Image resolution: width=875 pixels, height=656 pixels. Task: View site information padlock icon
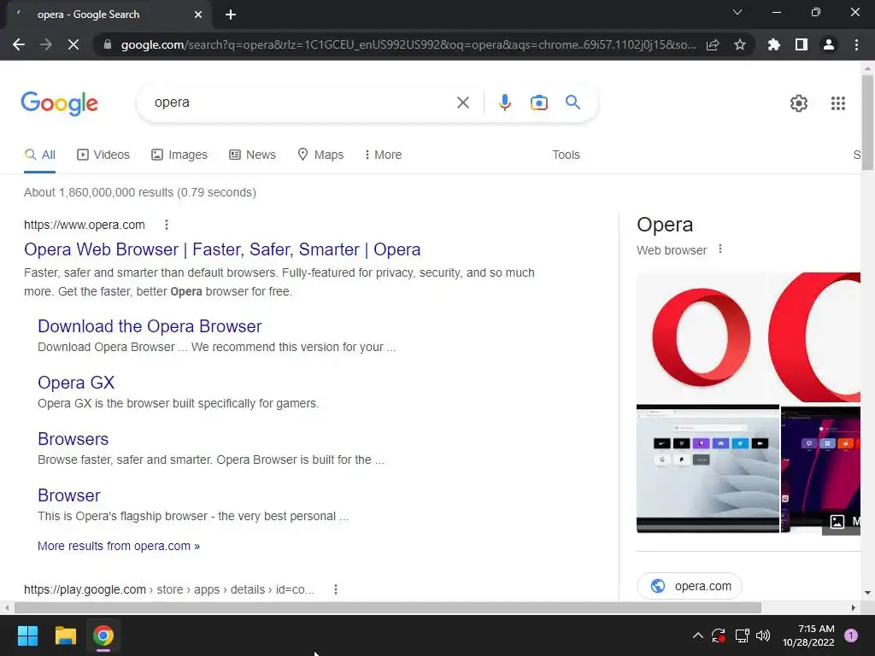point(107,44)
